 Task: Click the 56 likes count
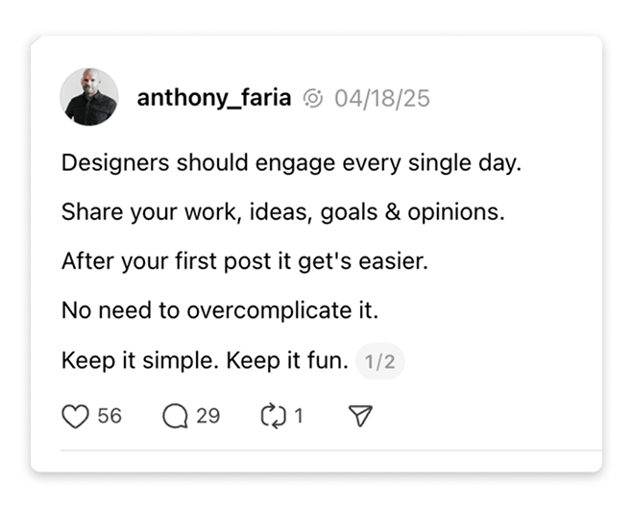tap(110, 416)
